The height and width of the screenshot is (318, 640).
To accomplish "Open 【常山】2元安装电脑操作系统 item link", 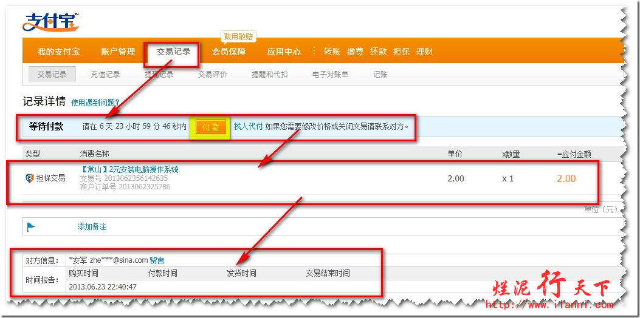I will click(129, 169).
